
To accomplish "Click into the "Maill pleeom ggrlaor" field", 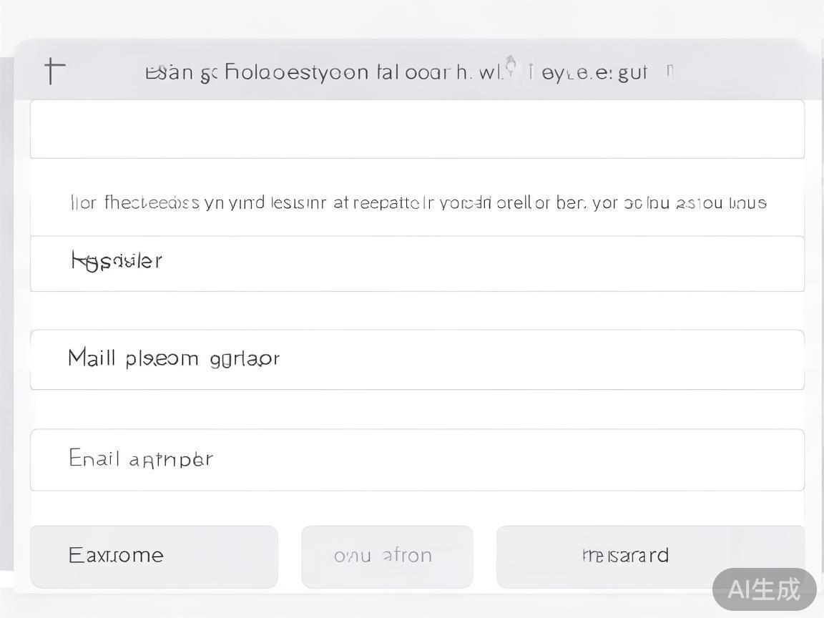I will pyautogui.click(x=417, y=359).
